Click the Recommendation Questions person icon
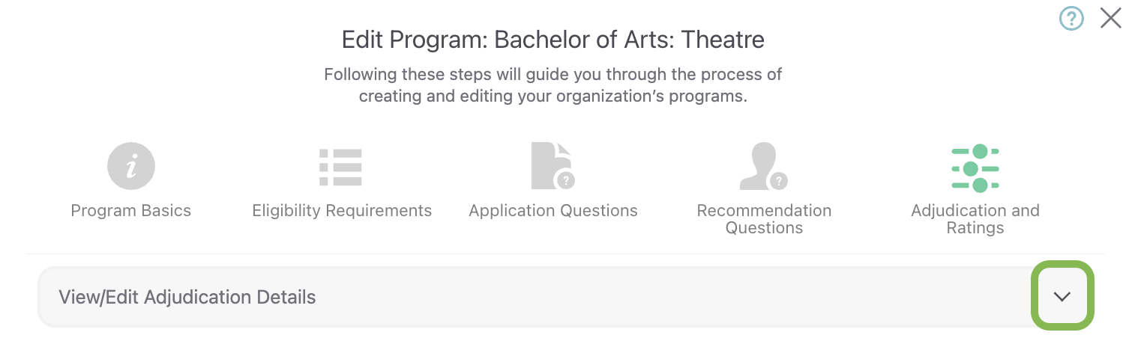1129x347 pixels. coord(761,166)
